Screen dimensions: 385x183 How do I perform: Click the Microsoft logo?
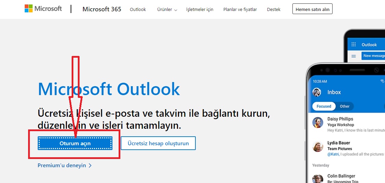click(x=43, y=9)
